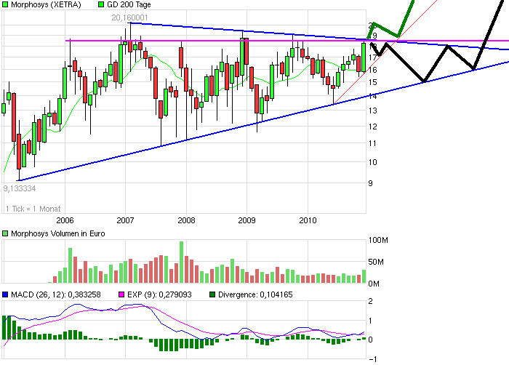Select the 2010 marker on the time axis
The height and width of the screenshot is (365, 509).
[308, 220]
